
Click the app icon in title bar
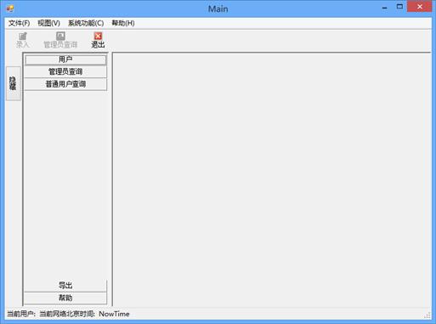click(10, 9)
